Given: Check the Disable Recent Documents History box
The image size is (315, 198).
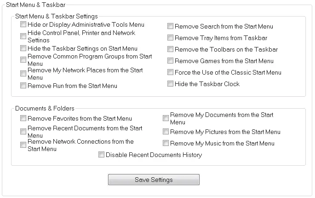Looking at the screenshot, I should pos(102,155).
